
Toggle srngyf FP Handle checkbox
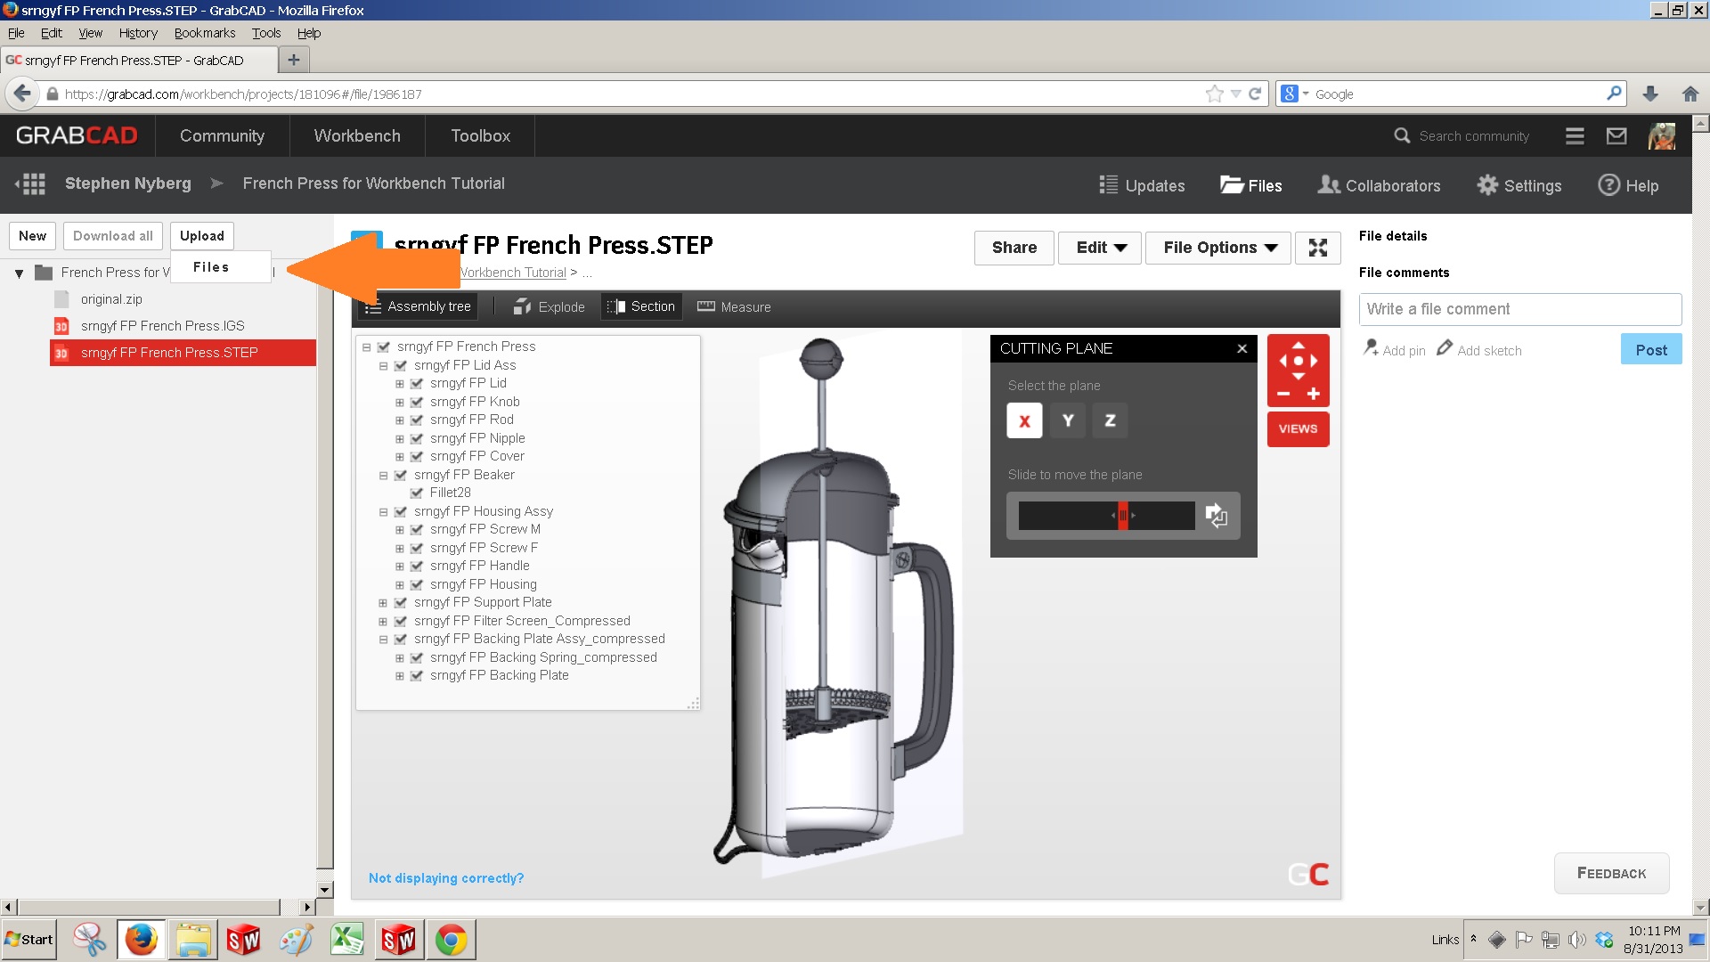point(416,567)
